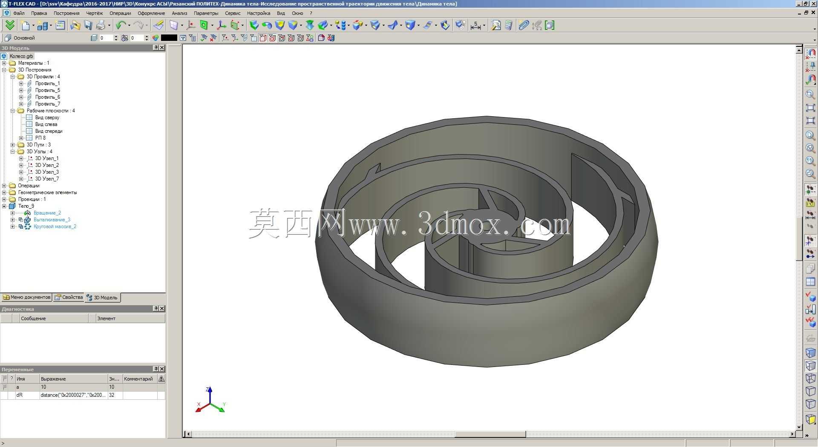Open the Операции menu
This screenshot has height=447, width=818.
click(120, 13)
